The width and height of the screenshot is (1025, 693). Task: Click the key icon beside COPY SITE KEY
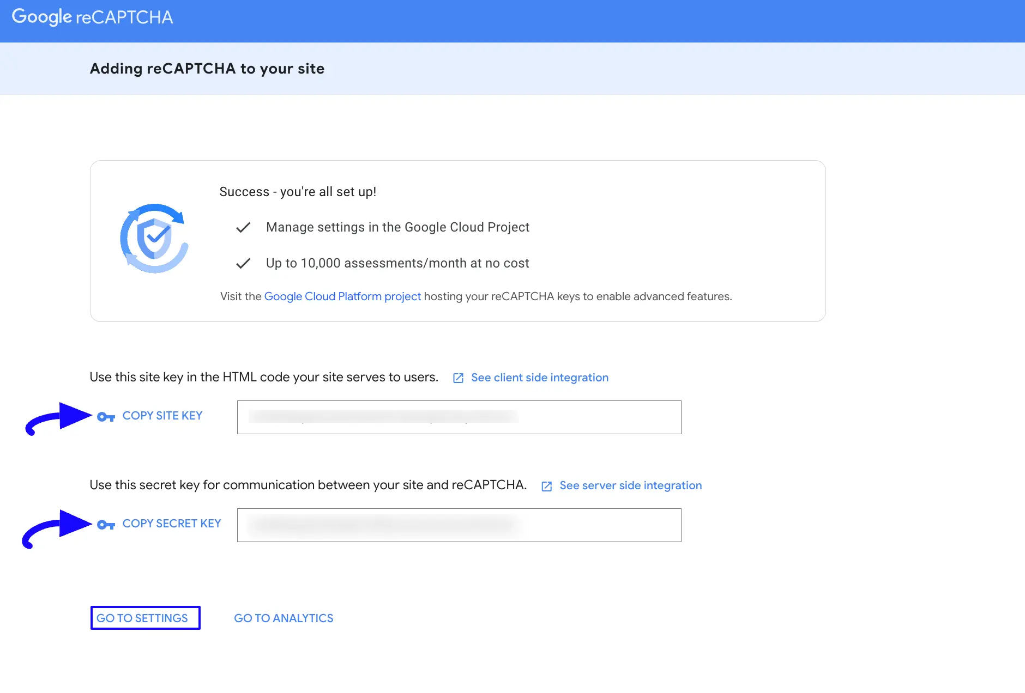tap(106, 417)
